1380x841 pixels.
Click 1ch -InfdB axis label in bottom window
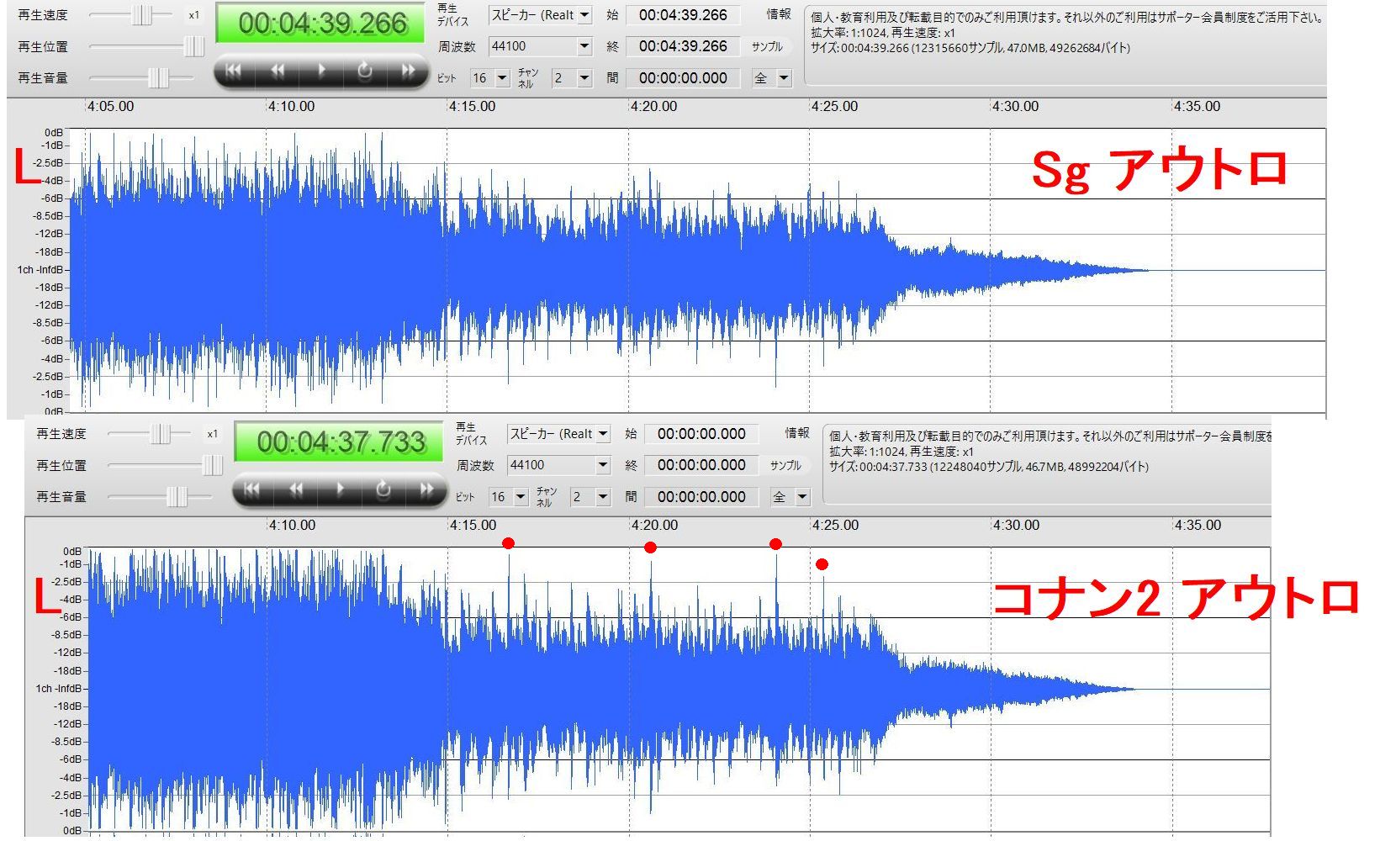(x=58, y=689)
